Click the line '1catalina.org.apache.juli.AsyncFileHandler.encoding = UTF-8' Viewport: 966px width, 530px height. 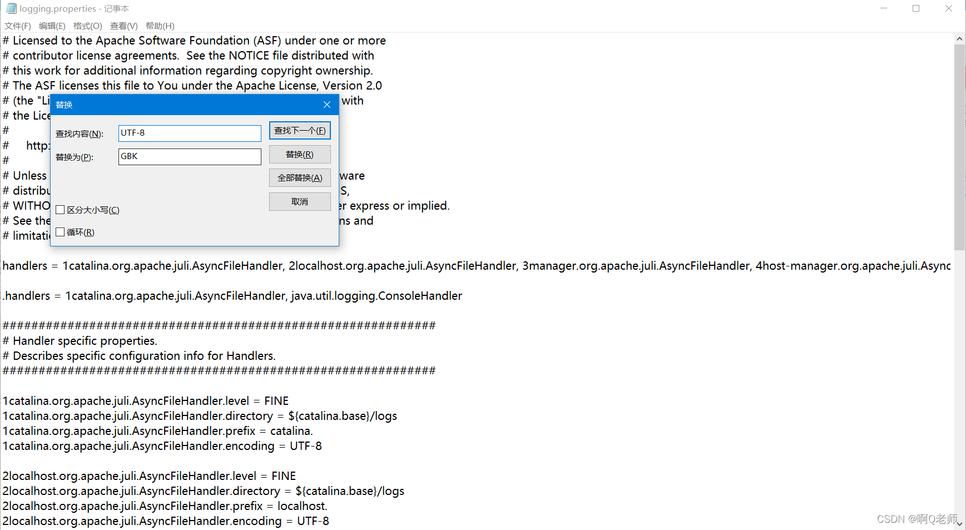[x=162, y=446]
